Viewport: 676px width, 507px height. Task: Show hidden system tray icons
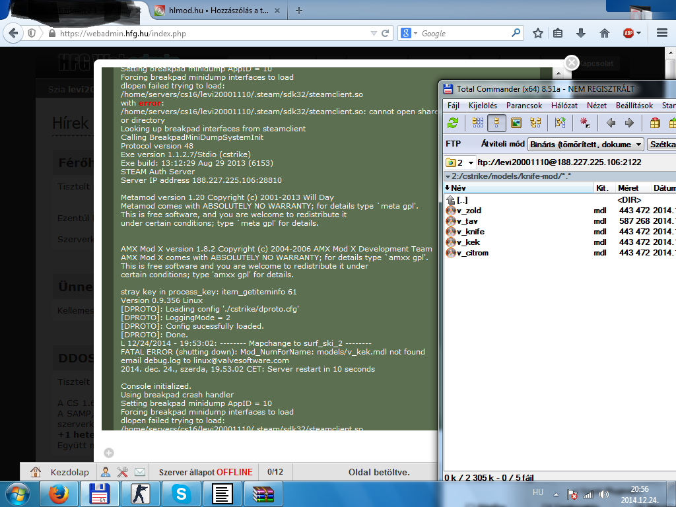pyautogui.click(x=556, y=494)
